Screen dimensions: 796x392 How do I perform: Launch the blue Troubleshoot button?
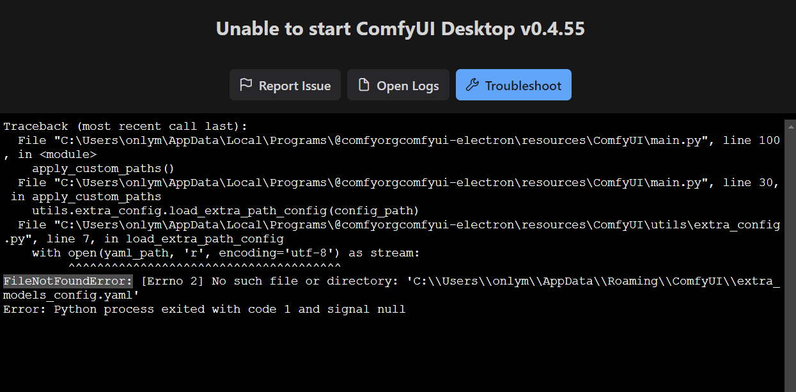coord(513,85)
